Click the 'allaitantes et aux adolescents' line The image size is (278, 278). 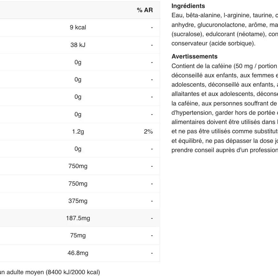coord(224,94)
